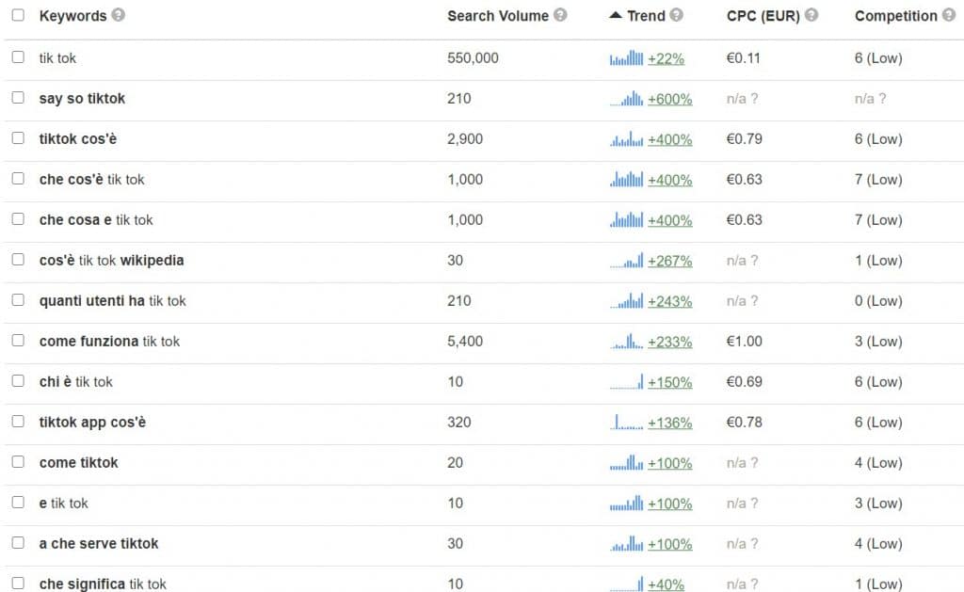Click the +600% trend link

(669, 99)
